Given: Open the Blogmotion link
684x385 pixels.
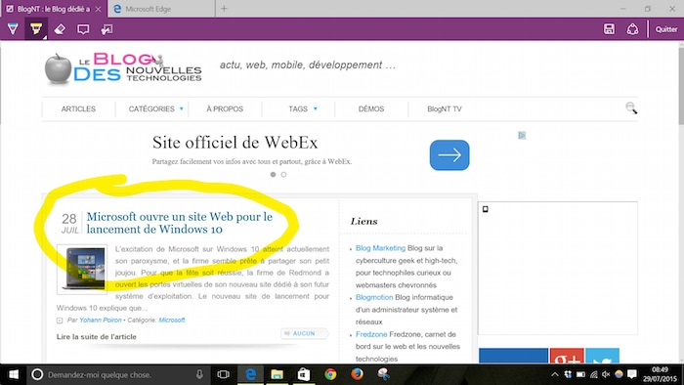Looking at the screenshot, I should pyautogui.click(x=374, y=297).
